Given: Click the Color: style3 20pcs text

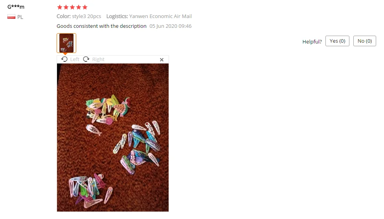Looking at the screenshot, I should point(79,16).
